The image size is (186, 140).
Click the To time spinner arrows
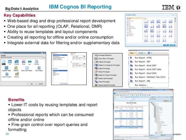85,66
